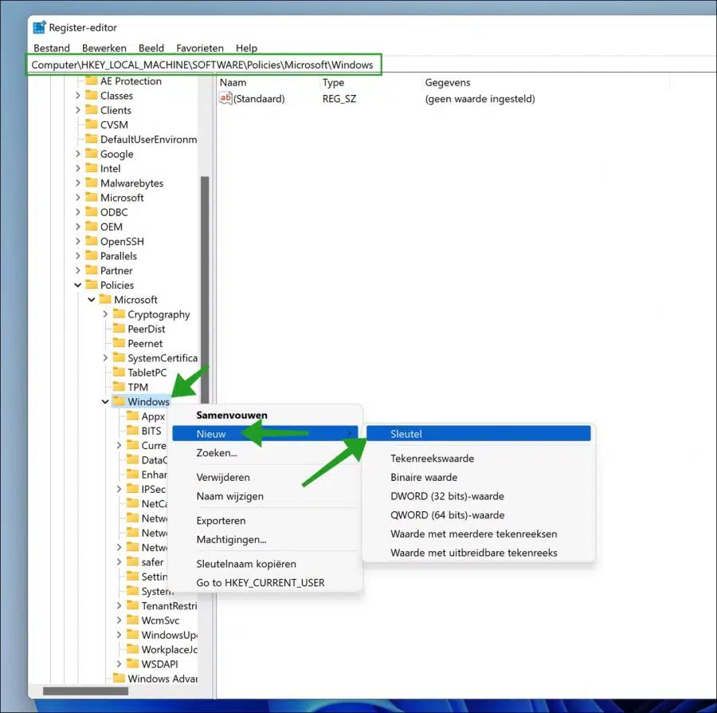Click the (Standaard) string value icon
This screenshot has height=713, width=717.
tap(225, 98)
